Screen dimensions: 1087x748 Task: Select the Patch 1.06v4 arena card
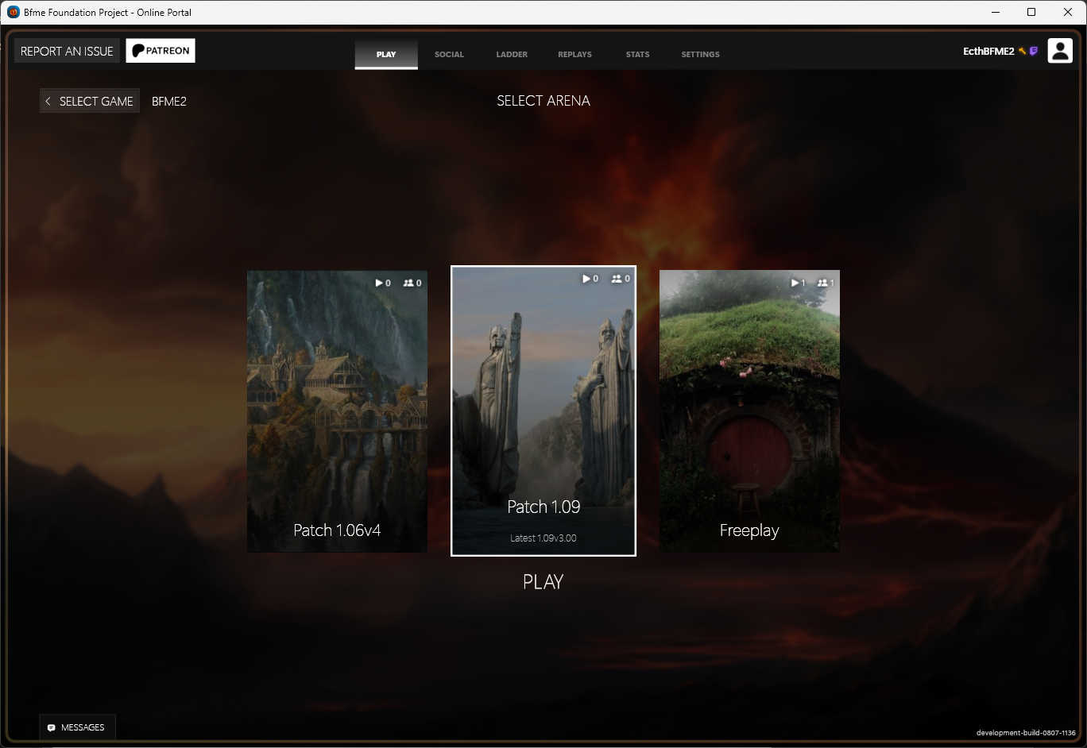[x=337, y=411]
